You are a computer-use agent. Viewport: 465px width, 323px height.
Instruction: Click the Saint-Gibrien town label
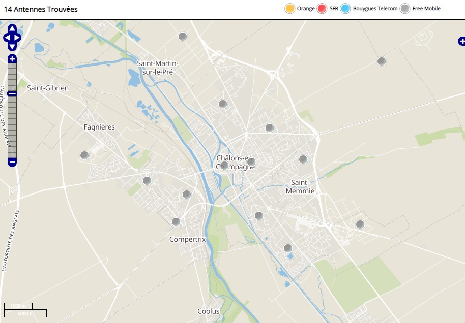(48, 88)
